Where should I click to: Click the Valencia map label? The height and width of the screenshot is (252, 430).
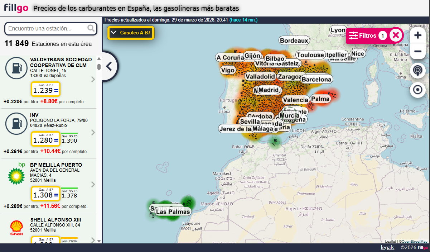click(295, 100)
